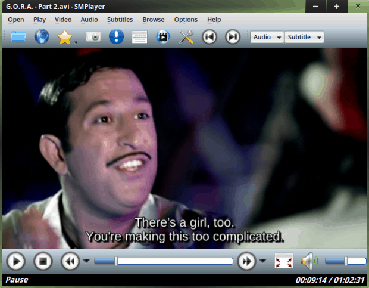Show file information via blue info icon
This screenshot has width=369, height=288.
tap(117, 37)
